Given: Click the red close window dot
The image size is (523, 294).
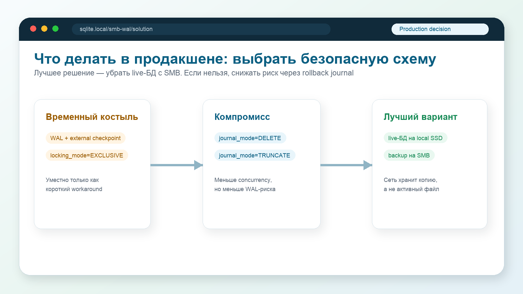Looking at the screenshot, I should click(x=33, y=29).
